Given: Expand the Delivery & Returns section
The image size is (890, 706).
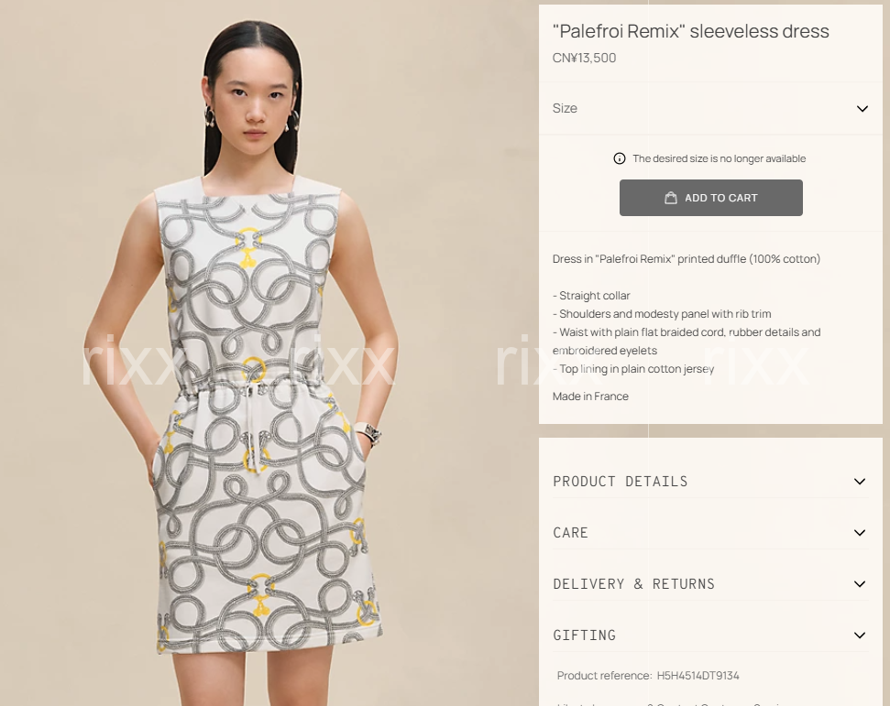Looking at the screenshot, I should (x=710, y=584).
